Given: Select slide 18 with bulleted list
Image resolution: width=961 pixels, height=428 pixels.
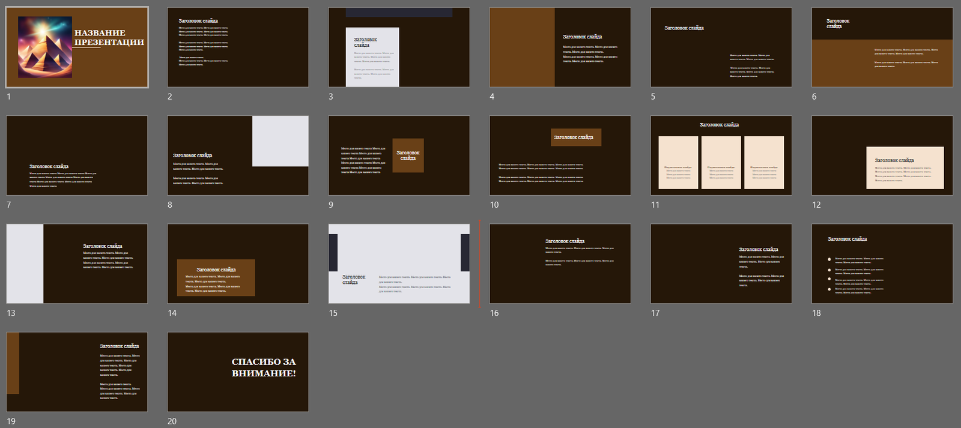Looking at the screenshot, I should 882,264.
